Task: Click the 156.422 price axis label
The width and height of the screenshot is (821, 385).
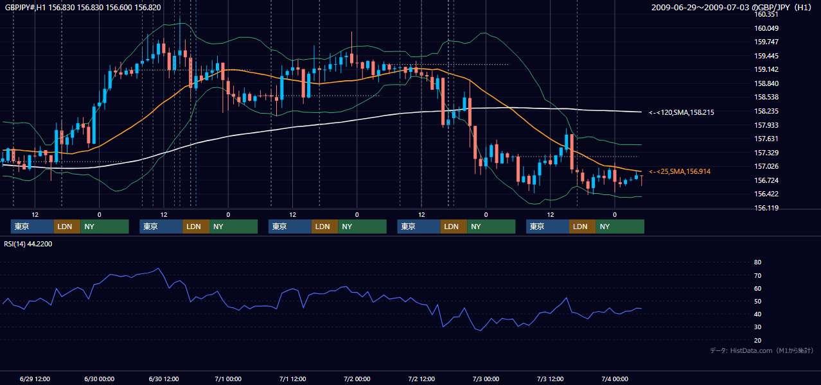Action: pos(766,194)
